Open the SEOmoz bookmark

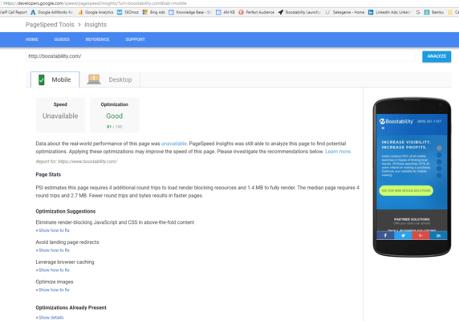pyautogui.click(x=128, y=12)
